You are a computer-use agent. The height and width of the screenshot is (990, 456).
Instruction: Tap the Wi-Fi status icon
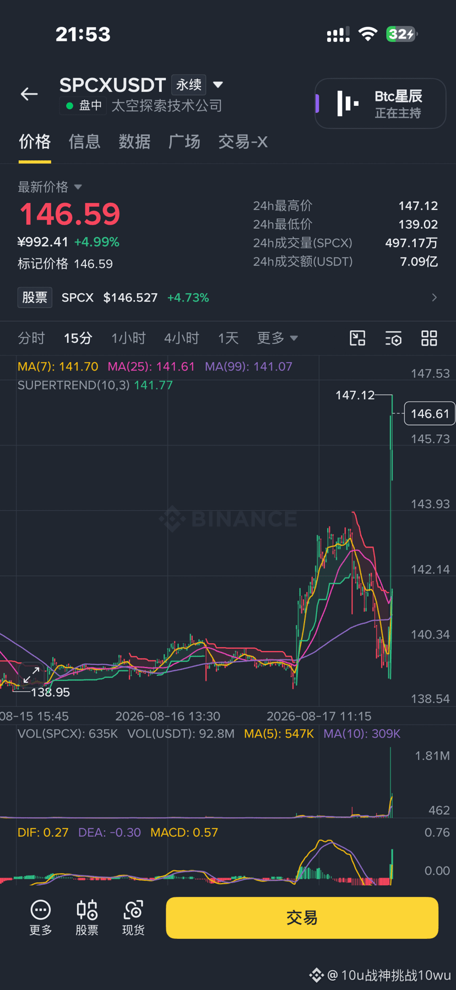367,34
